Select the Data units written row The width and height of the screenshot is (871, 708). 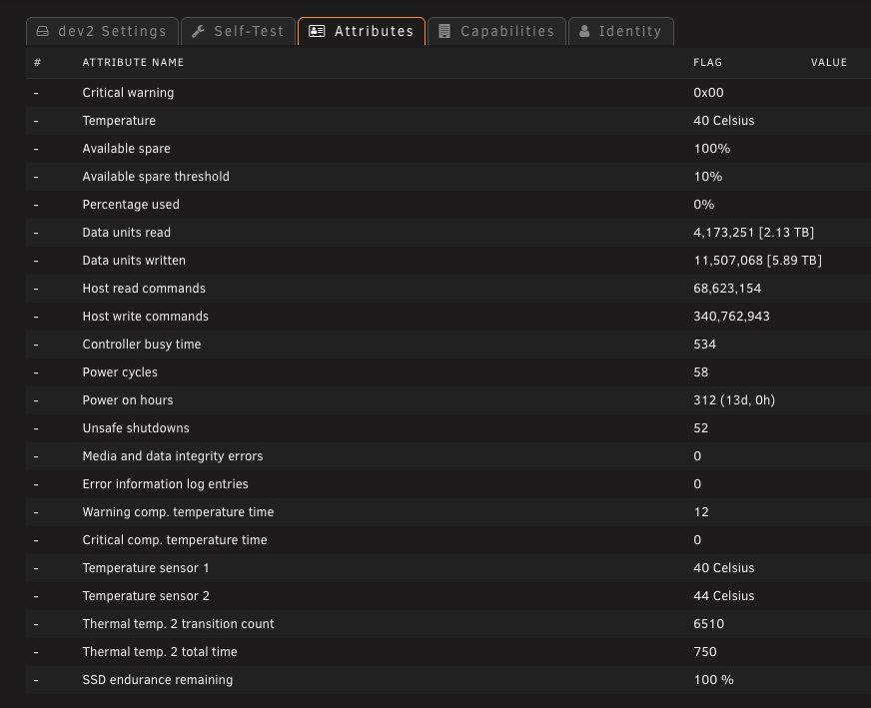coord(134,261)
